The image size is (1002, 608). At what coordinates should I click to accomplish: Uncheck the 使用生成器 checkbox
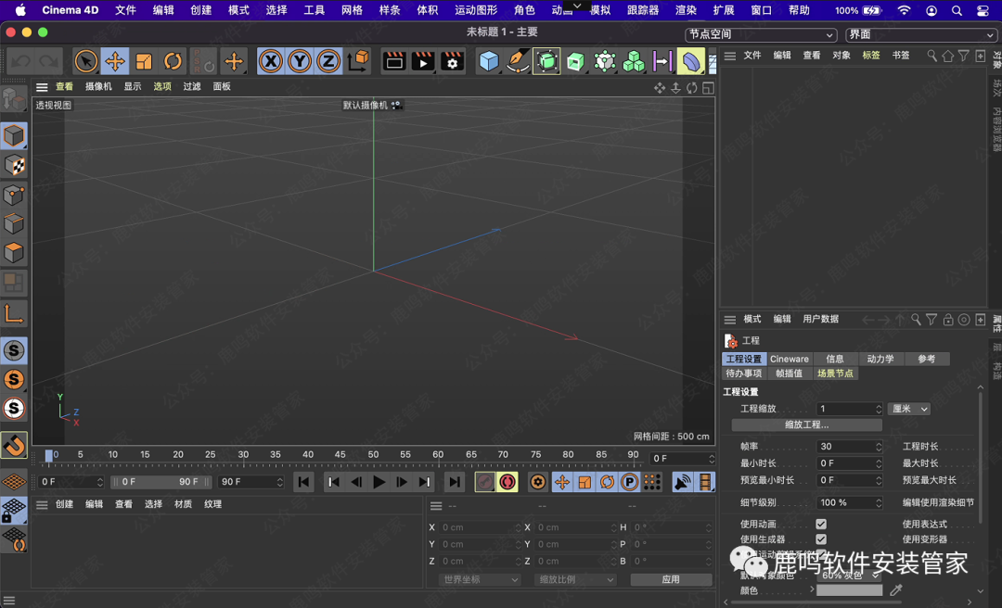[821, 539]
